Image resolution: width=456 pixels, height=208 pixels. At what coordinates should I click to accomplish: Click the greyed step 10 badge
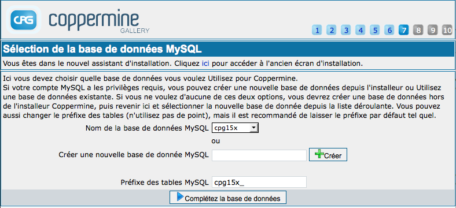(447, 30)
